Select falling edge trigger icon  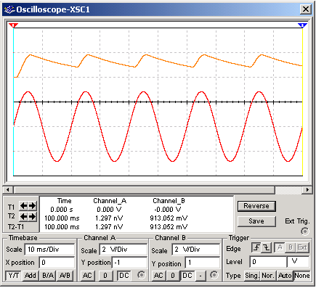click(x=267, y=248)
